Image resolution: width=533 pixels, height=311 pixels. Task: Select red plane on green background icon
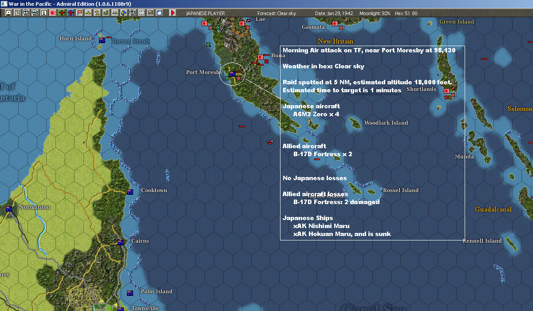[62, 13]
